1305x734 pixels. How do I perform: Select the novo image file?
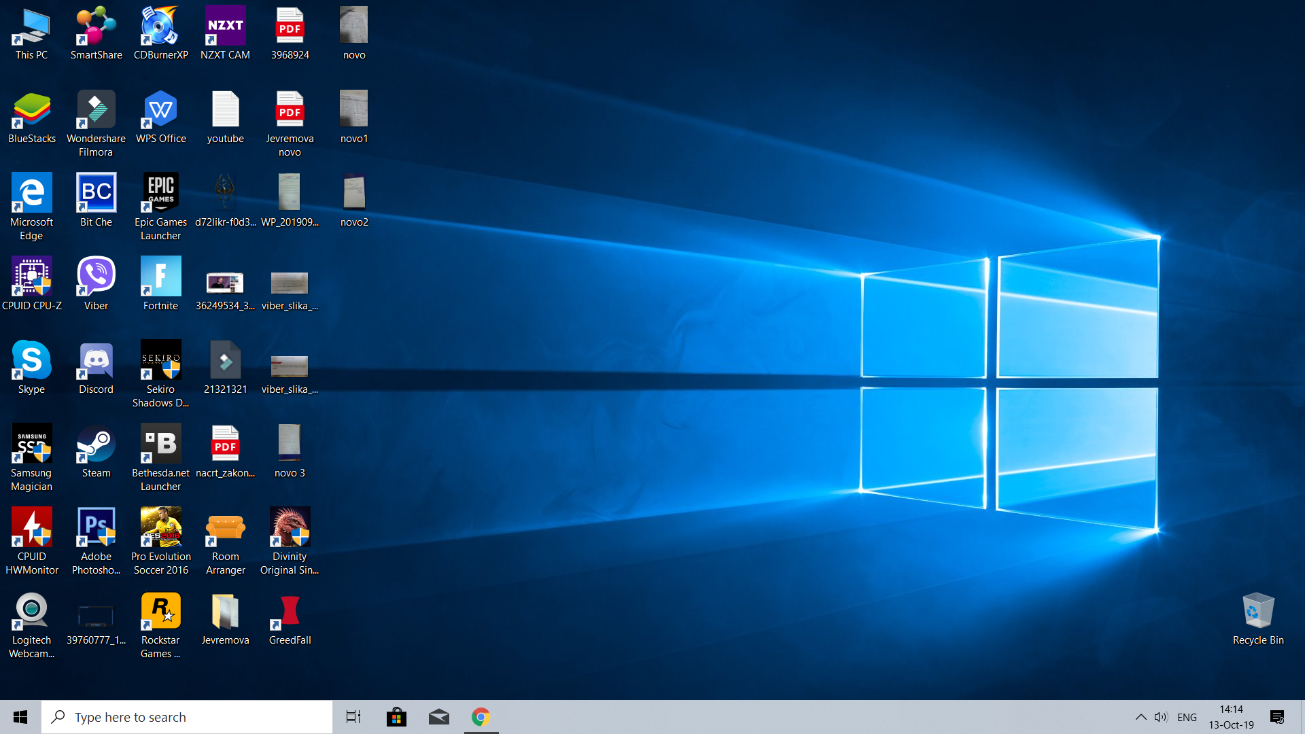(354, 34)
